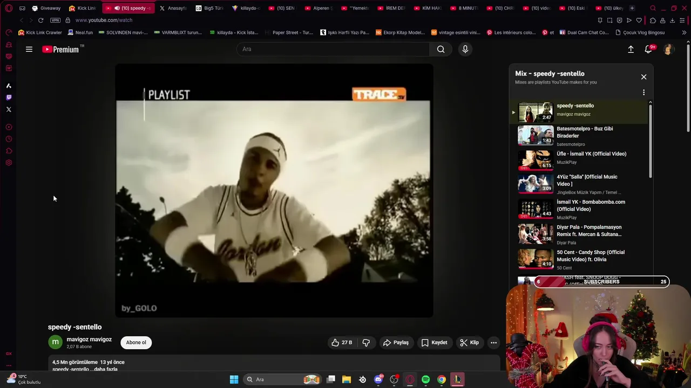Open a new browser tab with plus
This screenshot has width=691, height=388.
(x=632, y=8)
